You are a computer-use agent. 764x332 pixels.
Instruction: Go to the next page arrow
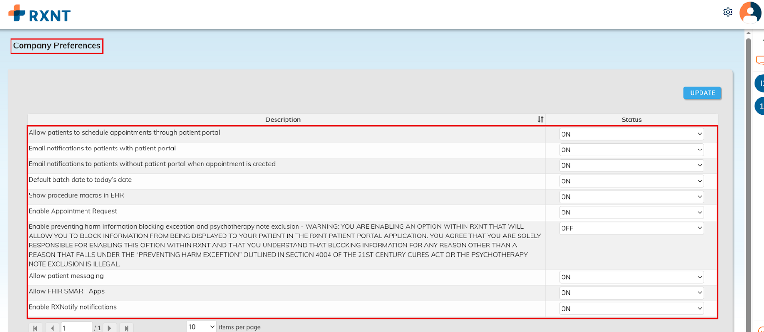click(109, 328)
